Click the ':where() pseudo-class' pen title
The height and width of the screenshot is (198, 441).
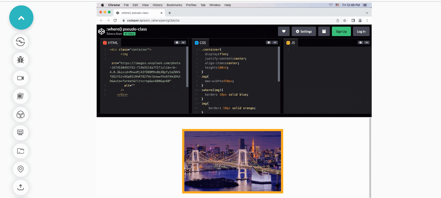127,29
